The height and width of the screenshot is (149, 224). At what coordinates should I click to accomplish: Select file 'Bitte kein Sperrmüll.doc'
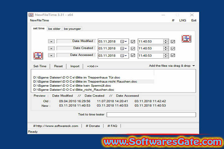72,86
